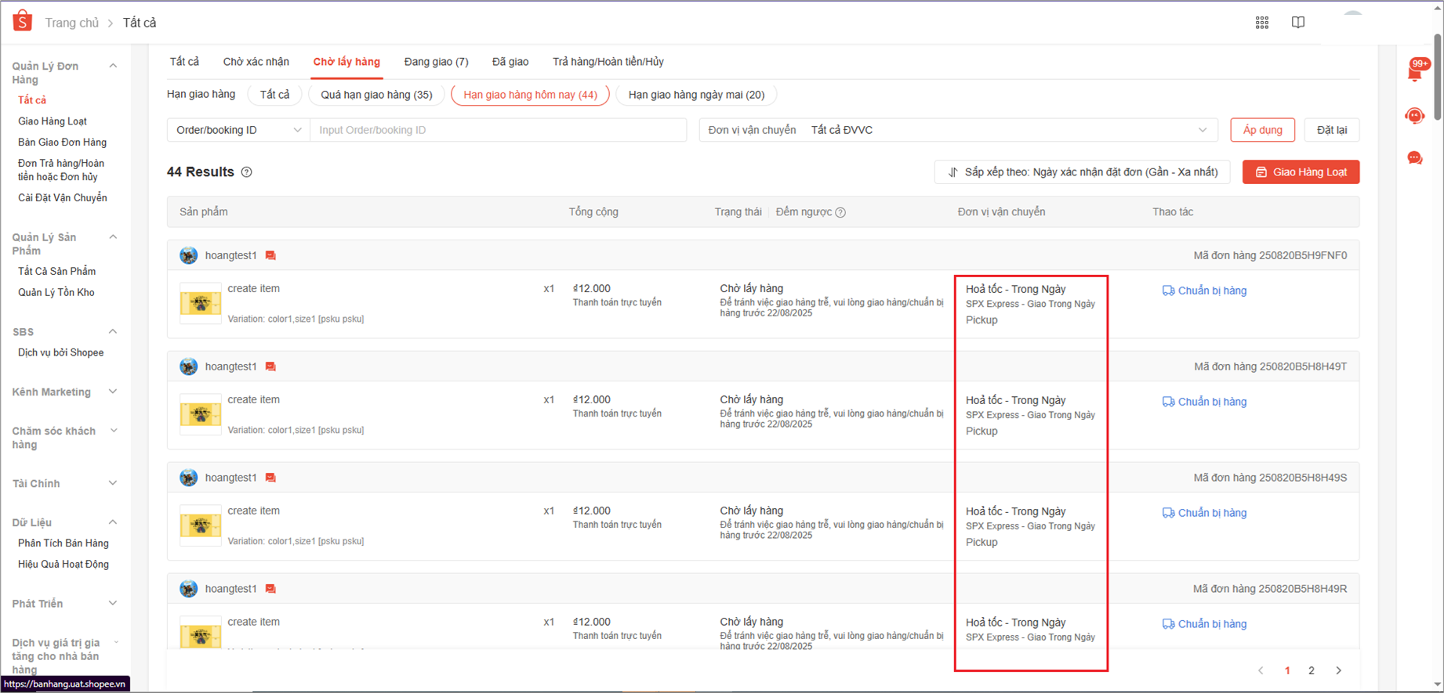Expand the Kênh Marketing sidebar section
Screen dimensions: 1444x693
(x=64, y=392)
